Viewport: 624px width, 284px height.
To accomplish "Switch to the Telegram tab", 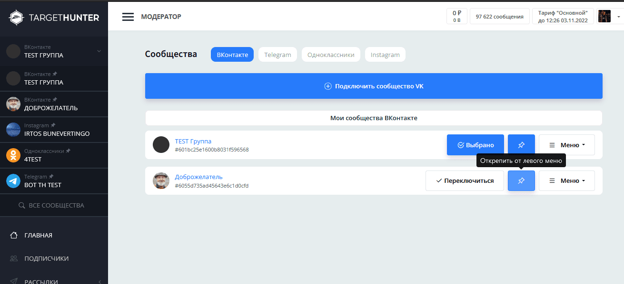I will point(277,55).
